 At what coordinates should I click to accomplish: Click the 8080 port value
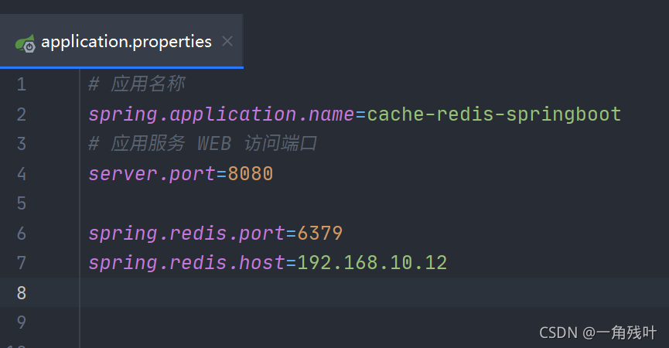pos(251,174)
